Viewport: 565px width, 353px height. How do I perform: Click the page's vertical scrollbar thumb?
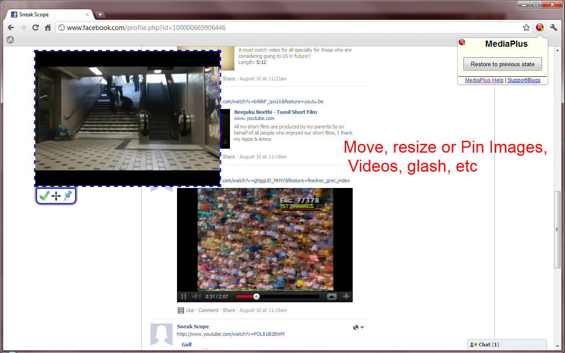557,229
